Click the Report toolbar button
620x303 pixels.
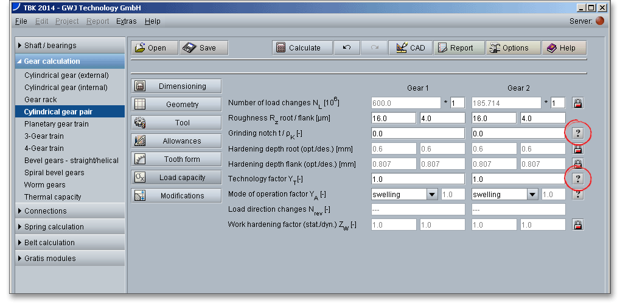(459, 48)
